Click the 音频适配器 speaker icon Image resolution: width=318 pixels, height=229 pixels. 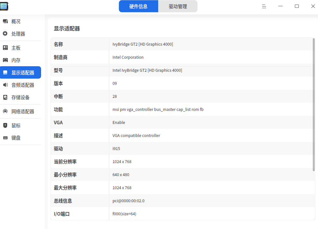pyautogui.click(x=5, y=85)
